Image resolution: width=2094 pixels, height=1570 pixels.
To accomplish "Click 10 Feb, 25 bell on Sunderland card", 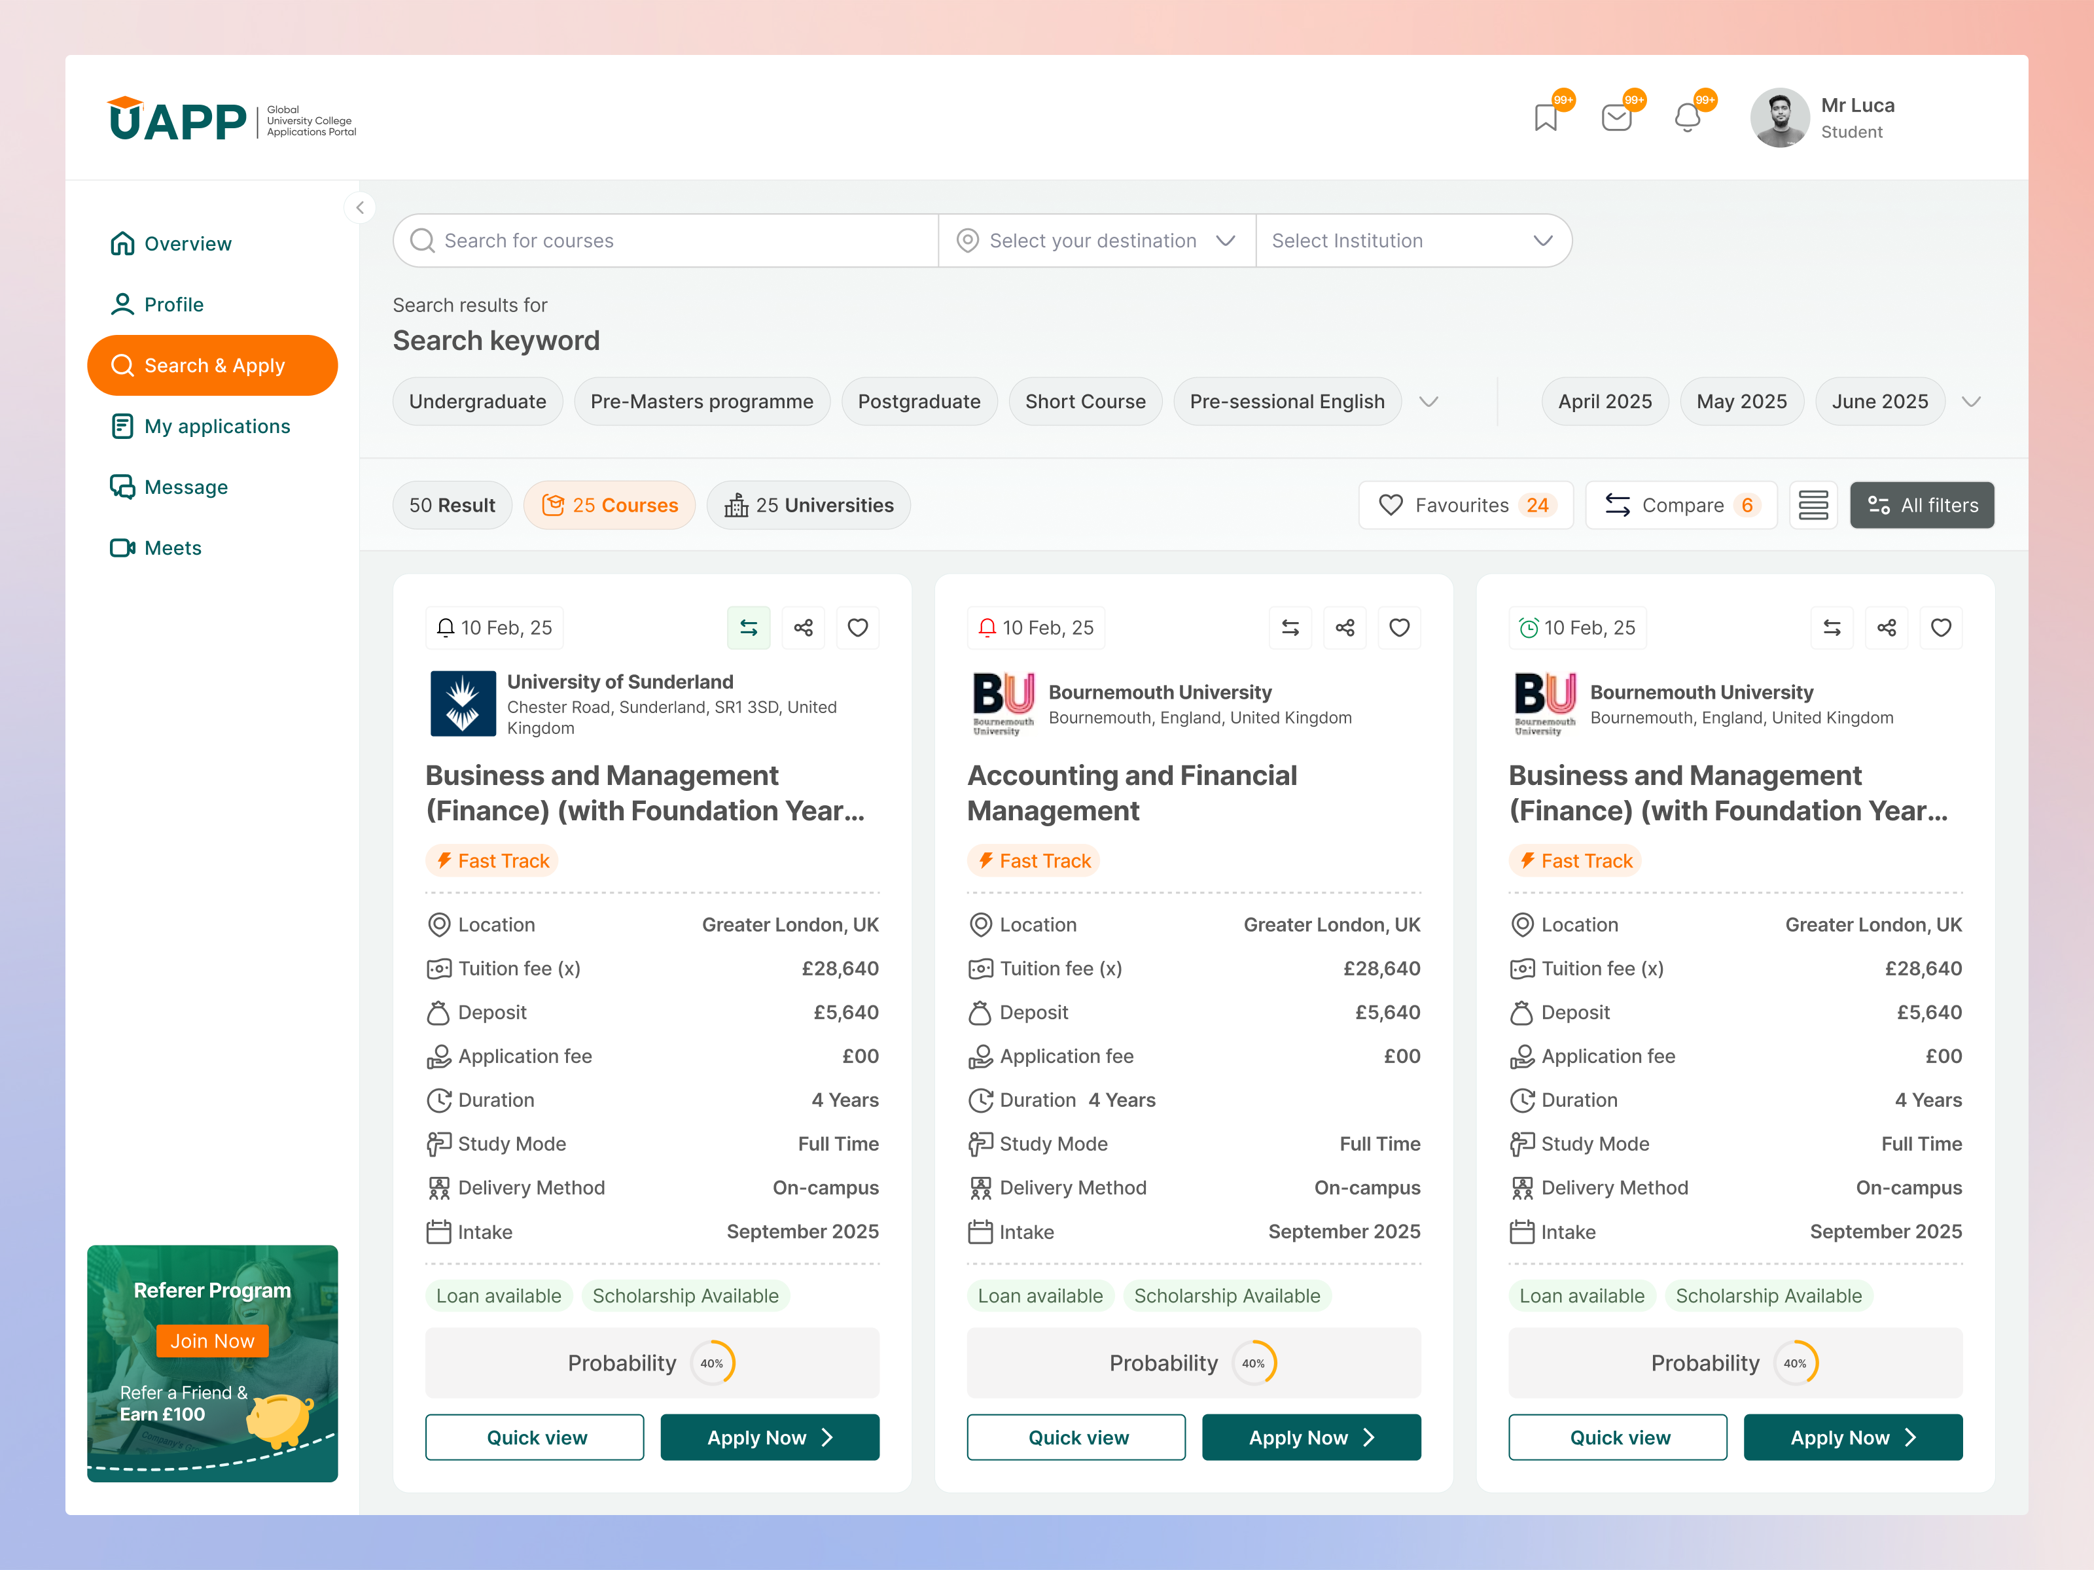I will click(494, 627).
